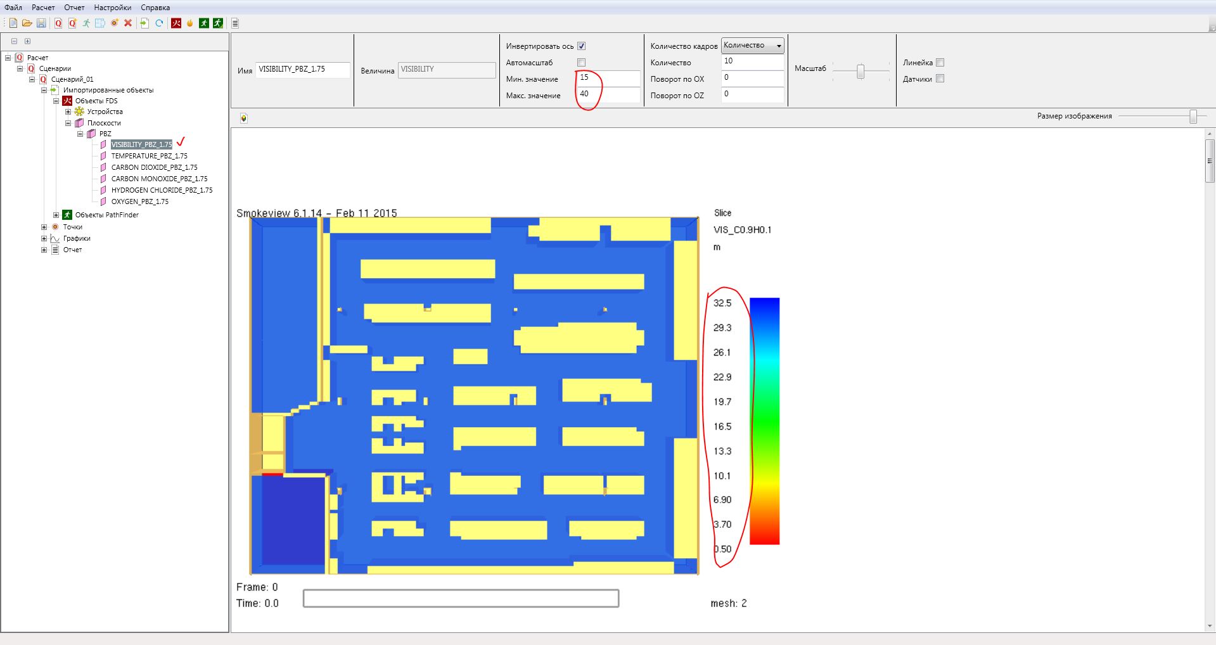Click the red FDS fire symbol toolbar icon

point(176,23)
